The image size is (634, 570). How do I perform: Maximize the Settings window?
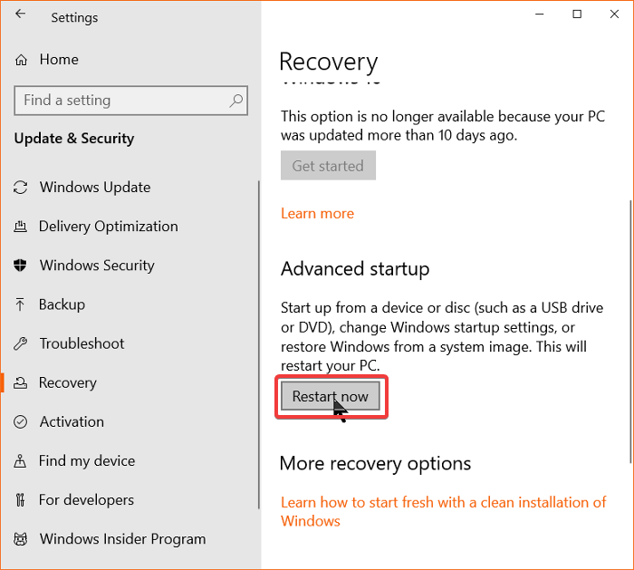tap(577, 14)
